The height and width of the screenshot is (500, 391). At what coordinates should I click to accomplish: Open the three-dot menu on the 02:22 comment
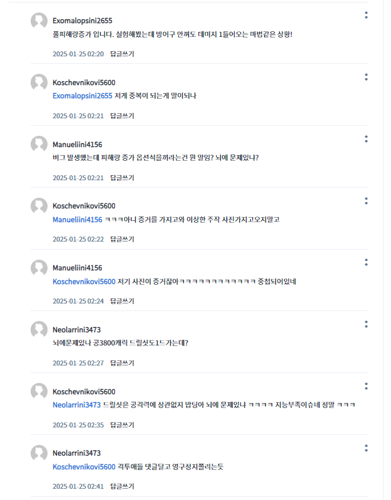pyautogui.click(x=366, y=200)
